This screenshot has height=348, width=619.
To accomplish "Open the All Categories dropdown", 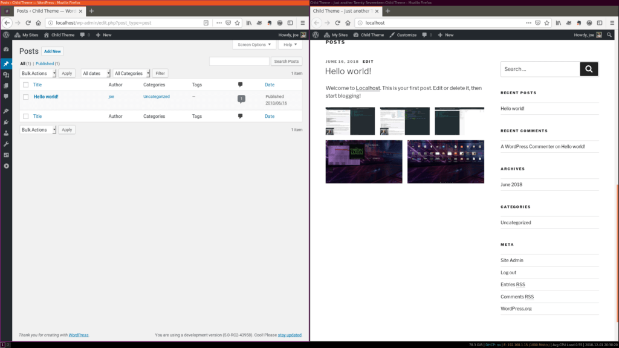I will (131, 73).
